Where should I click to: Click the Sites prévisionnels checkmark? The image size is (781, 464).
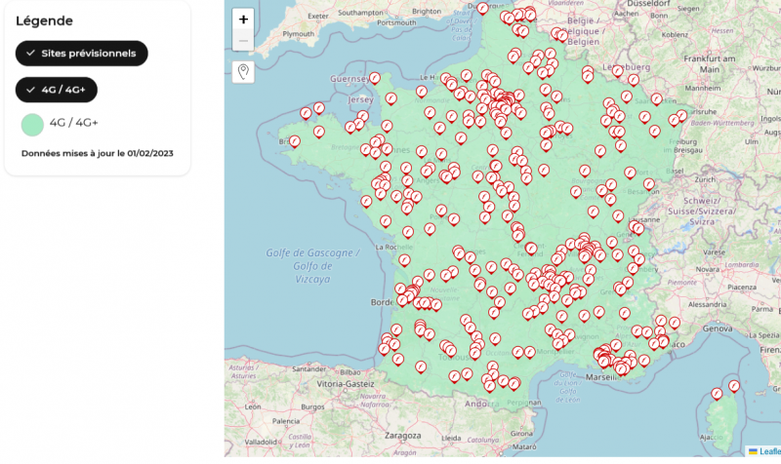[30, 53]
